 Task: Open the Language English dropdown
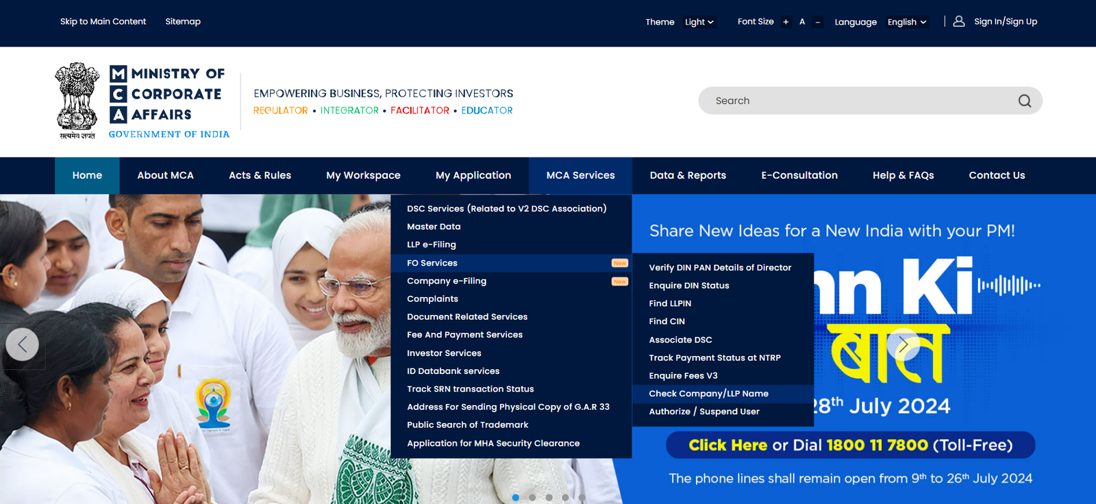(x=906, y=22)
